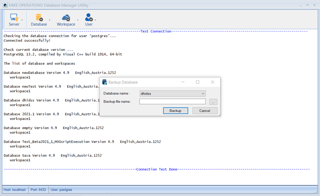
Task: Click the PostgreSQL 13.2 version line
Action: click(x=63, y=54)
